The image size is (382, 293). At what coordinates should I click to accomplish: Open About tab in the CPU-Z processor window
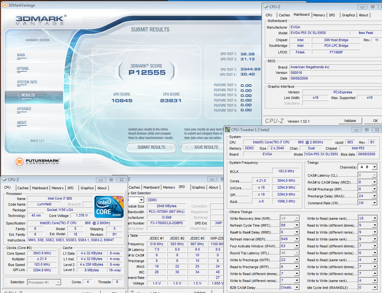pos(102,188)
